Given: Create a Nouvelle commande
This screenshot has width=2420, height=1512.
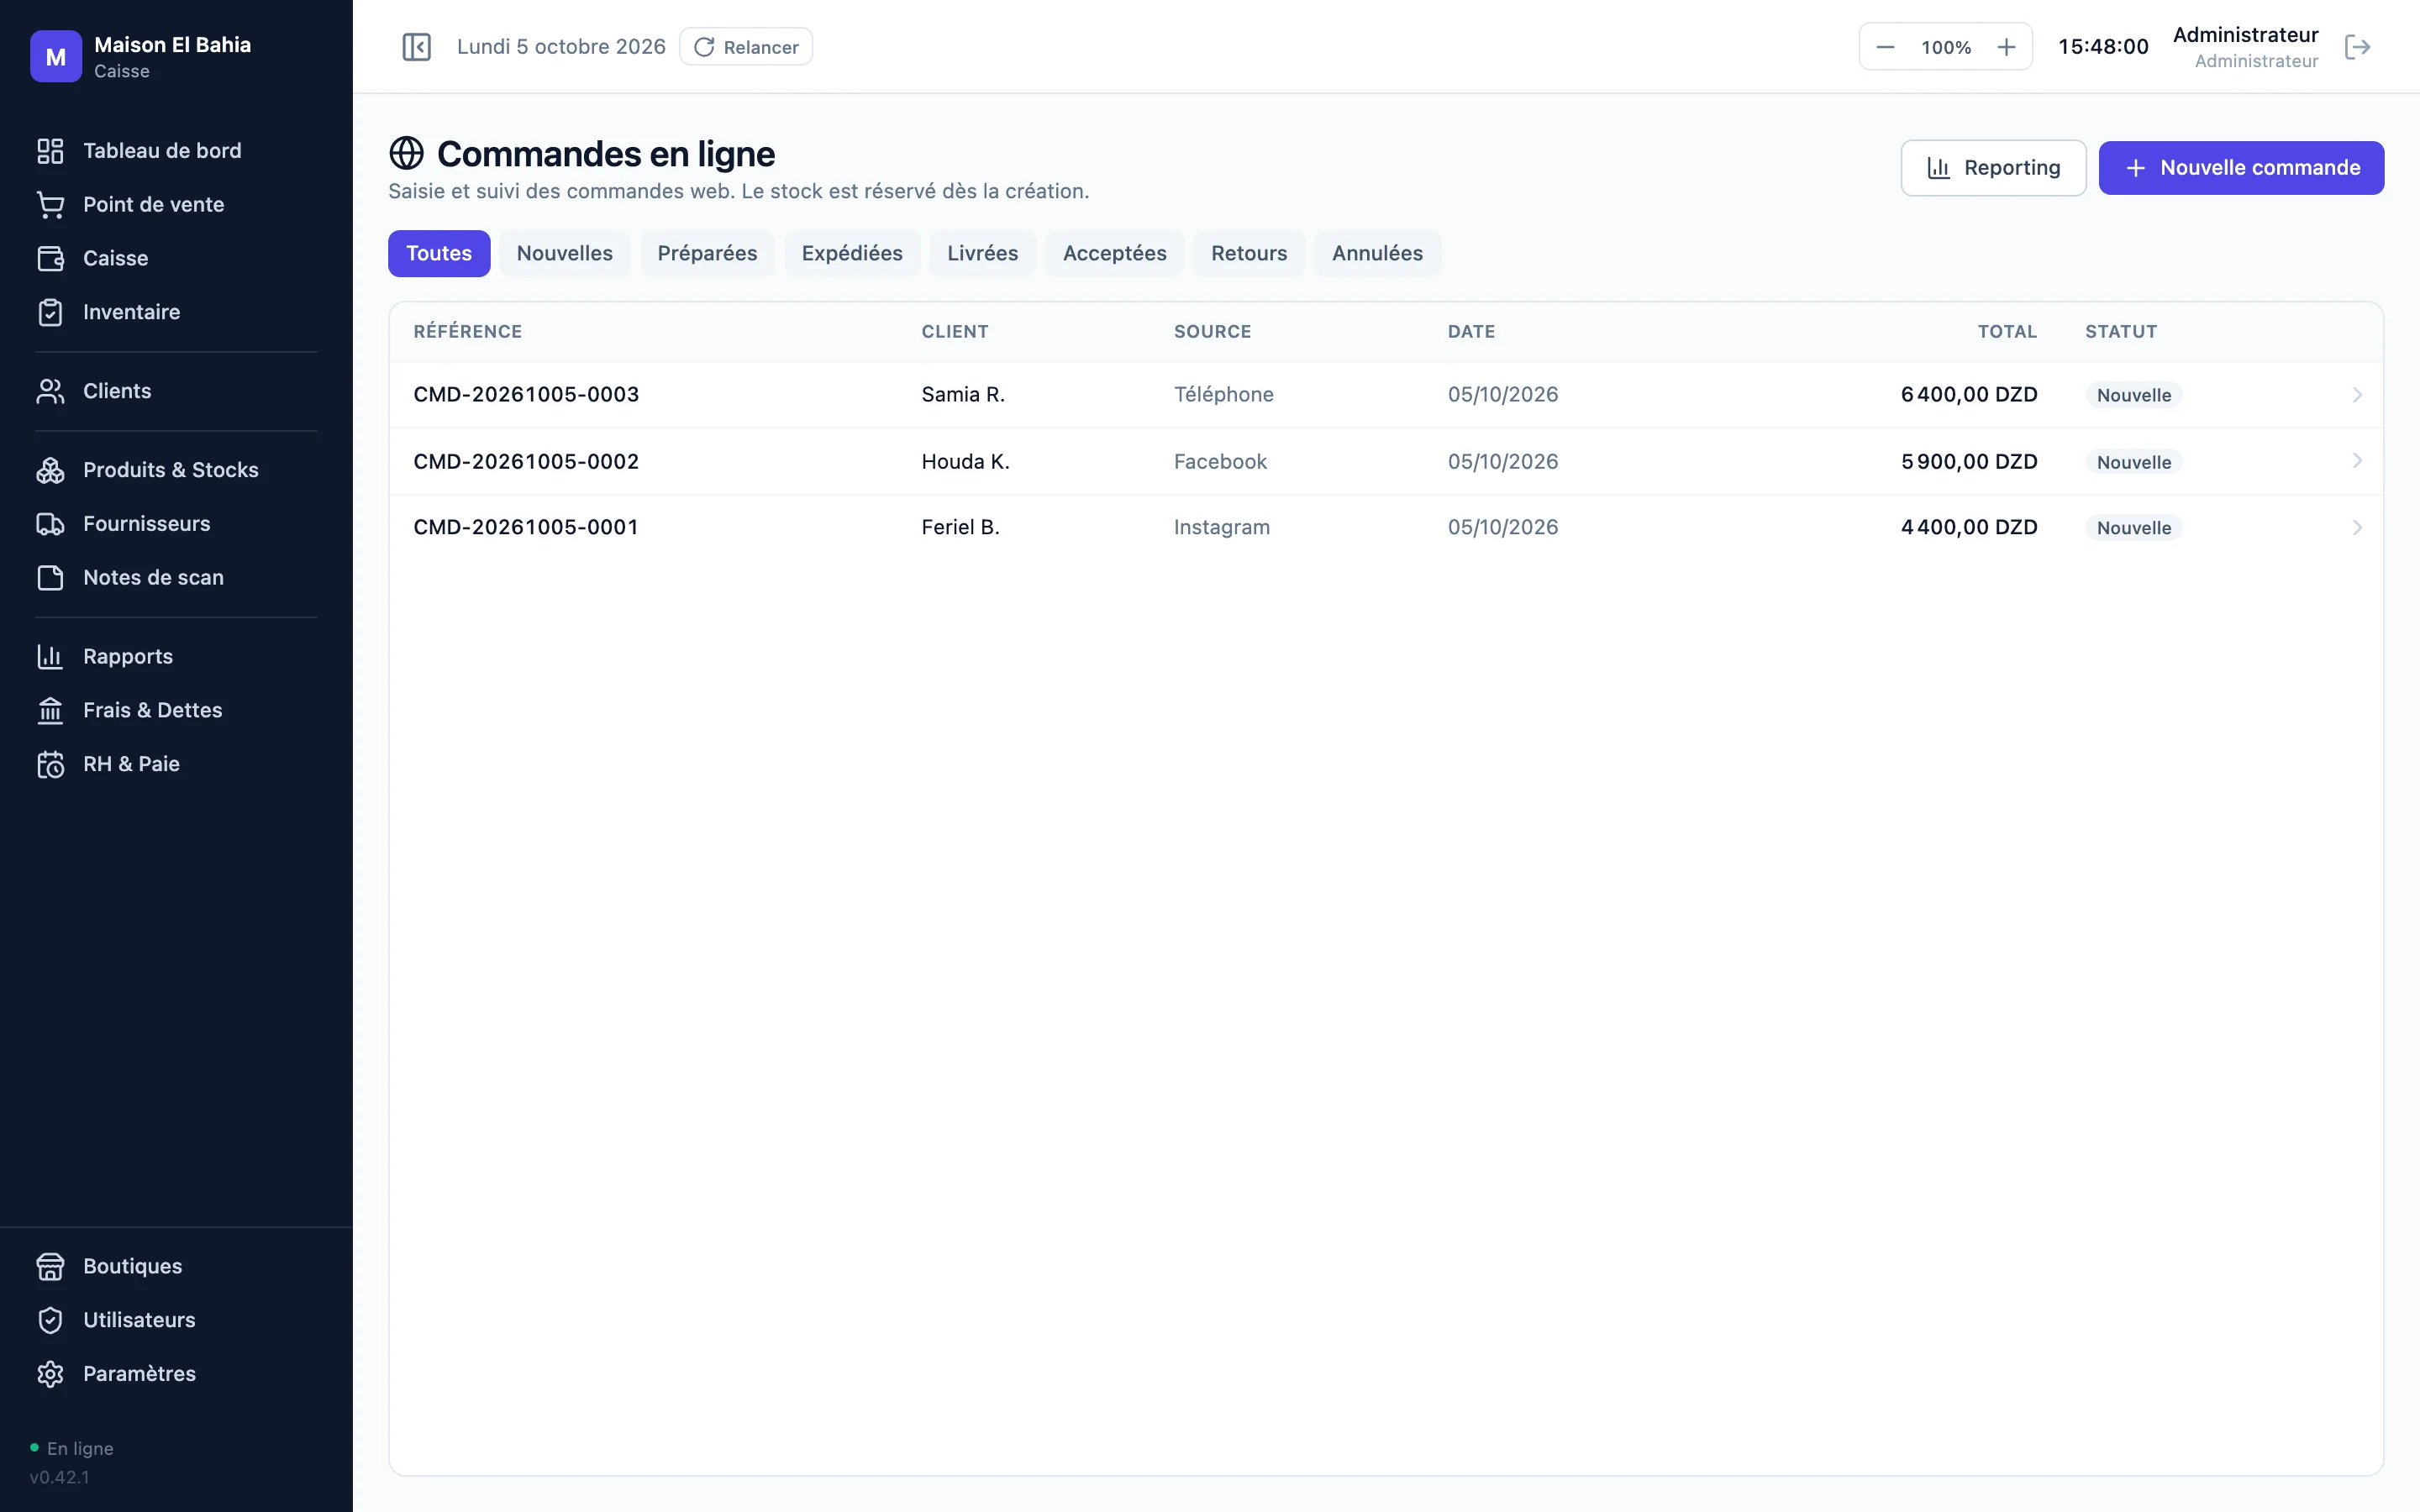Looking at the screenshot, I should tap(2241, 168).
